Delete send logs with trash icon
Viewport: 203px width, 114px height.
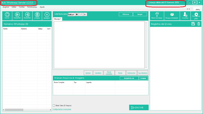pyautogui.click(x=199, y=24)
